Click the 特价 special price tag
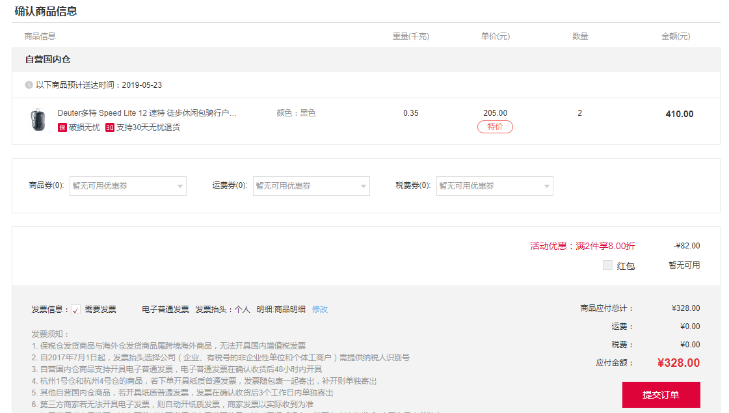 point(495,127)
